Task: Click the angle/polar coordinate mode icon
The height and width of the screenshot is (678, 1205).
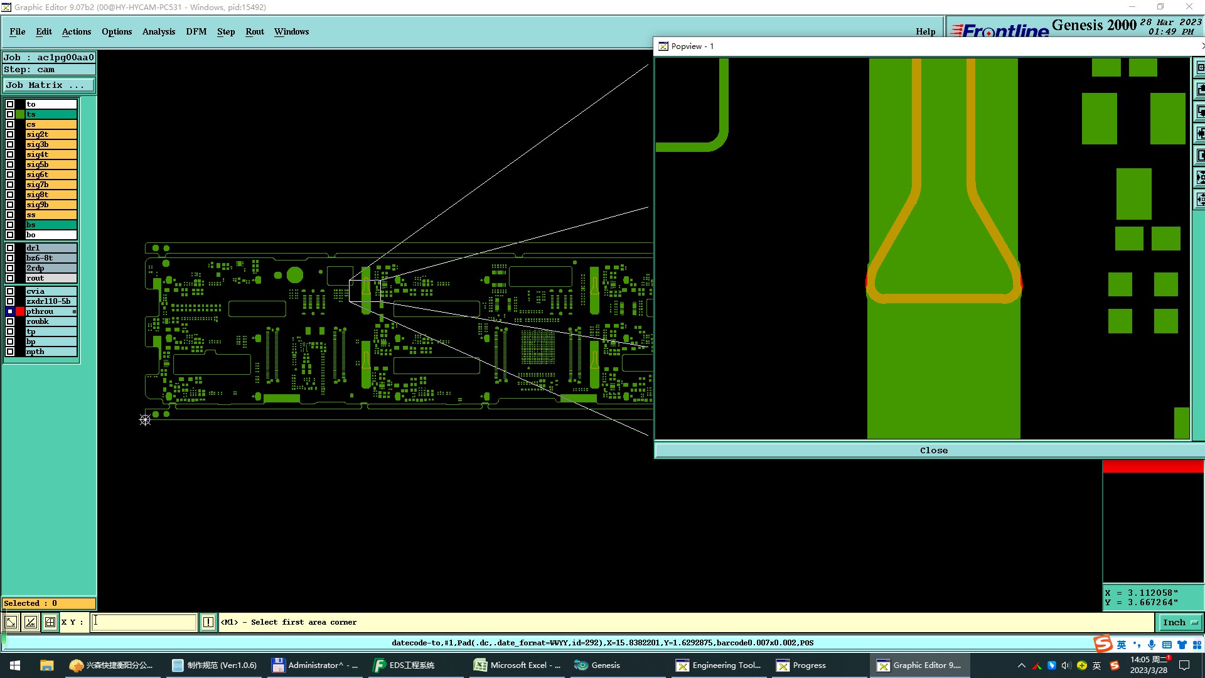Action: [x=30, y=622]
